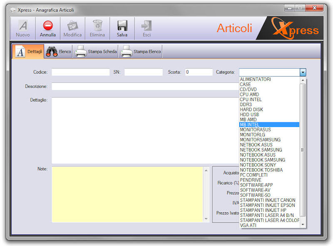Click the Stampa Elenco printer button

pyautogui.click(x=126, y=52)
